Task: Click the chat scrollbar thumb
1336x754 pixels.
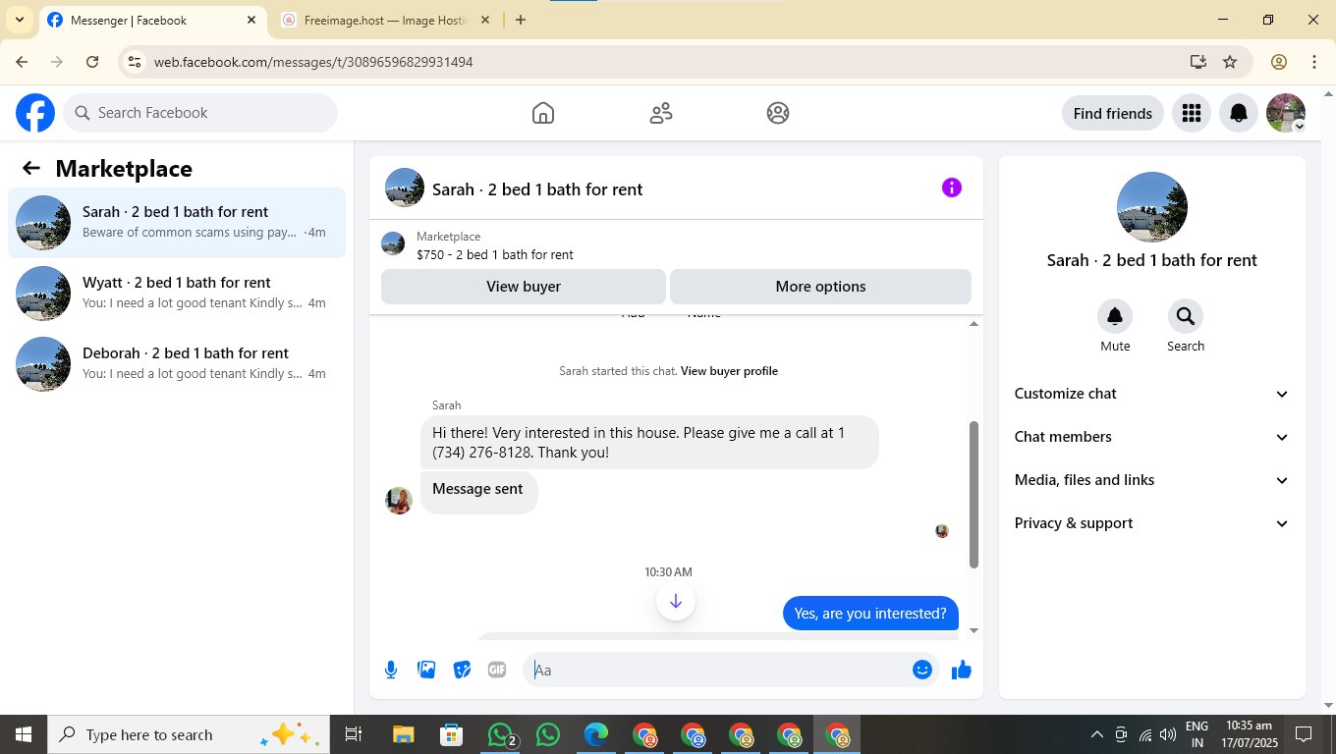Action: point(974,495)
